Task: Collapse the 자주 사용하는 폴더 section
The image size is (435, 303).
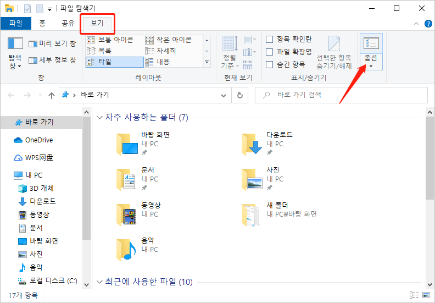Action: (99, 117)
